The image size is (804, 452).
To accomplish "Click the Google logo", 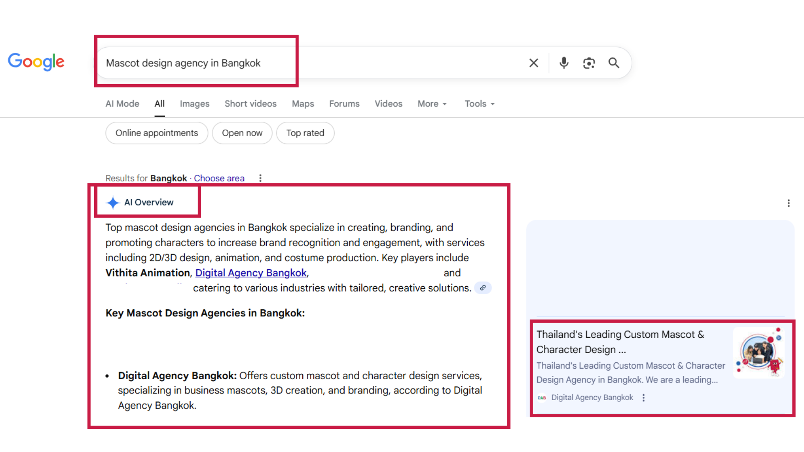I will coord(36,62).
